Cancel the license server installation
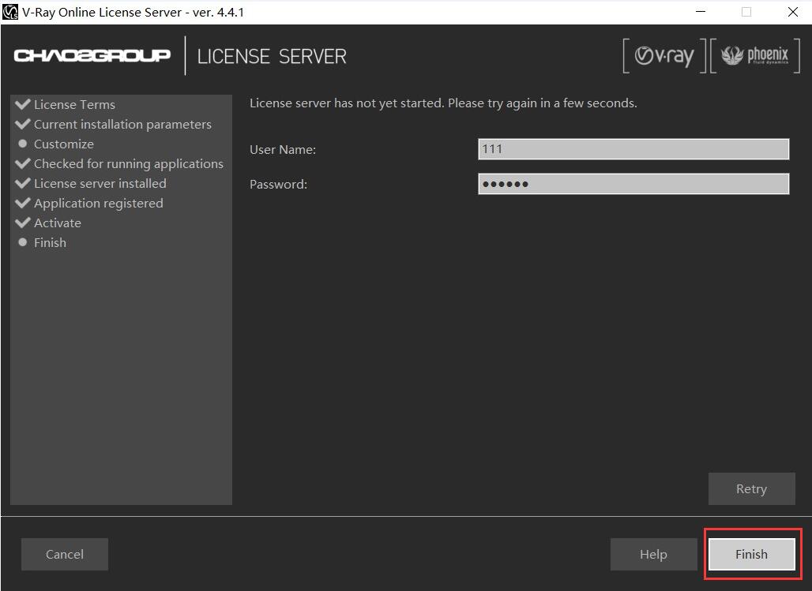The height and width of the screenshot is (591, 812). coord(65,554)
